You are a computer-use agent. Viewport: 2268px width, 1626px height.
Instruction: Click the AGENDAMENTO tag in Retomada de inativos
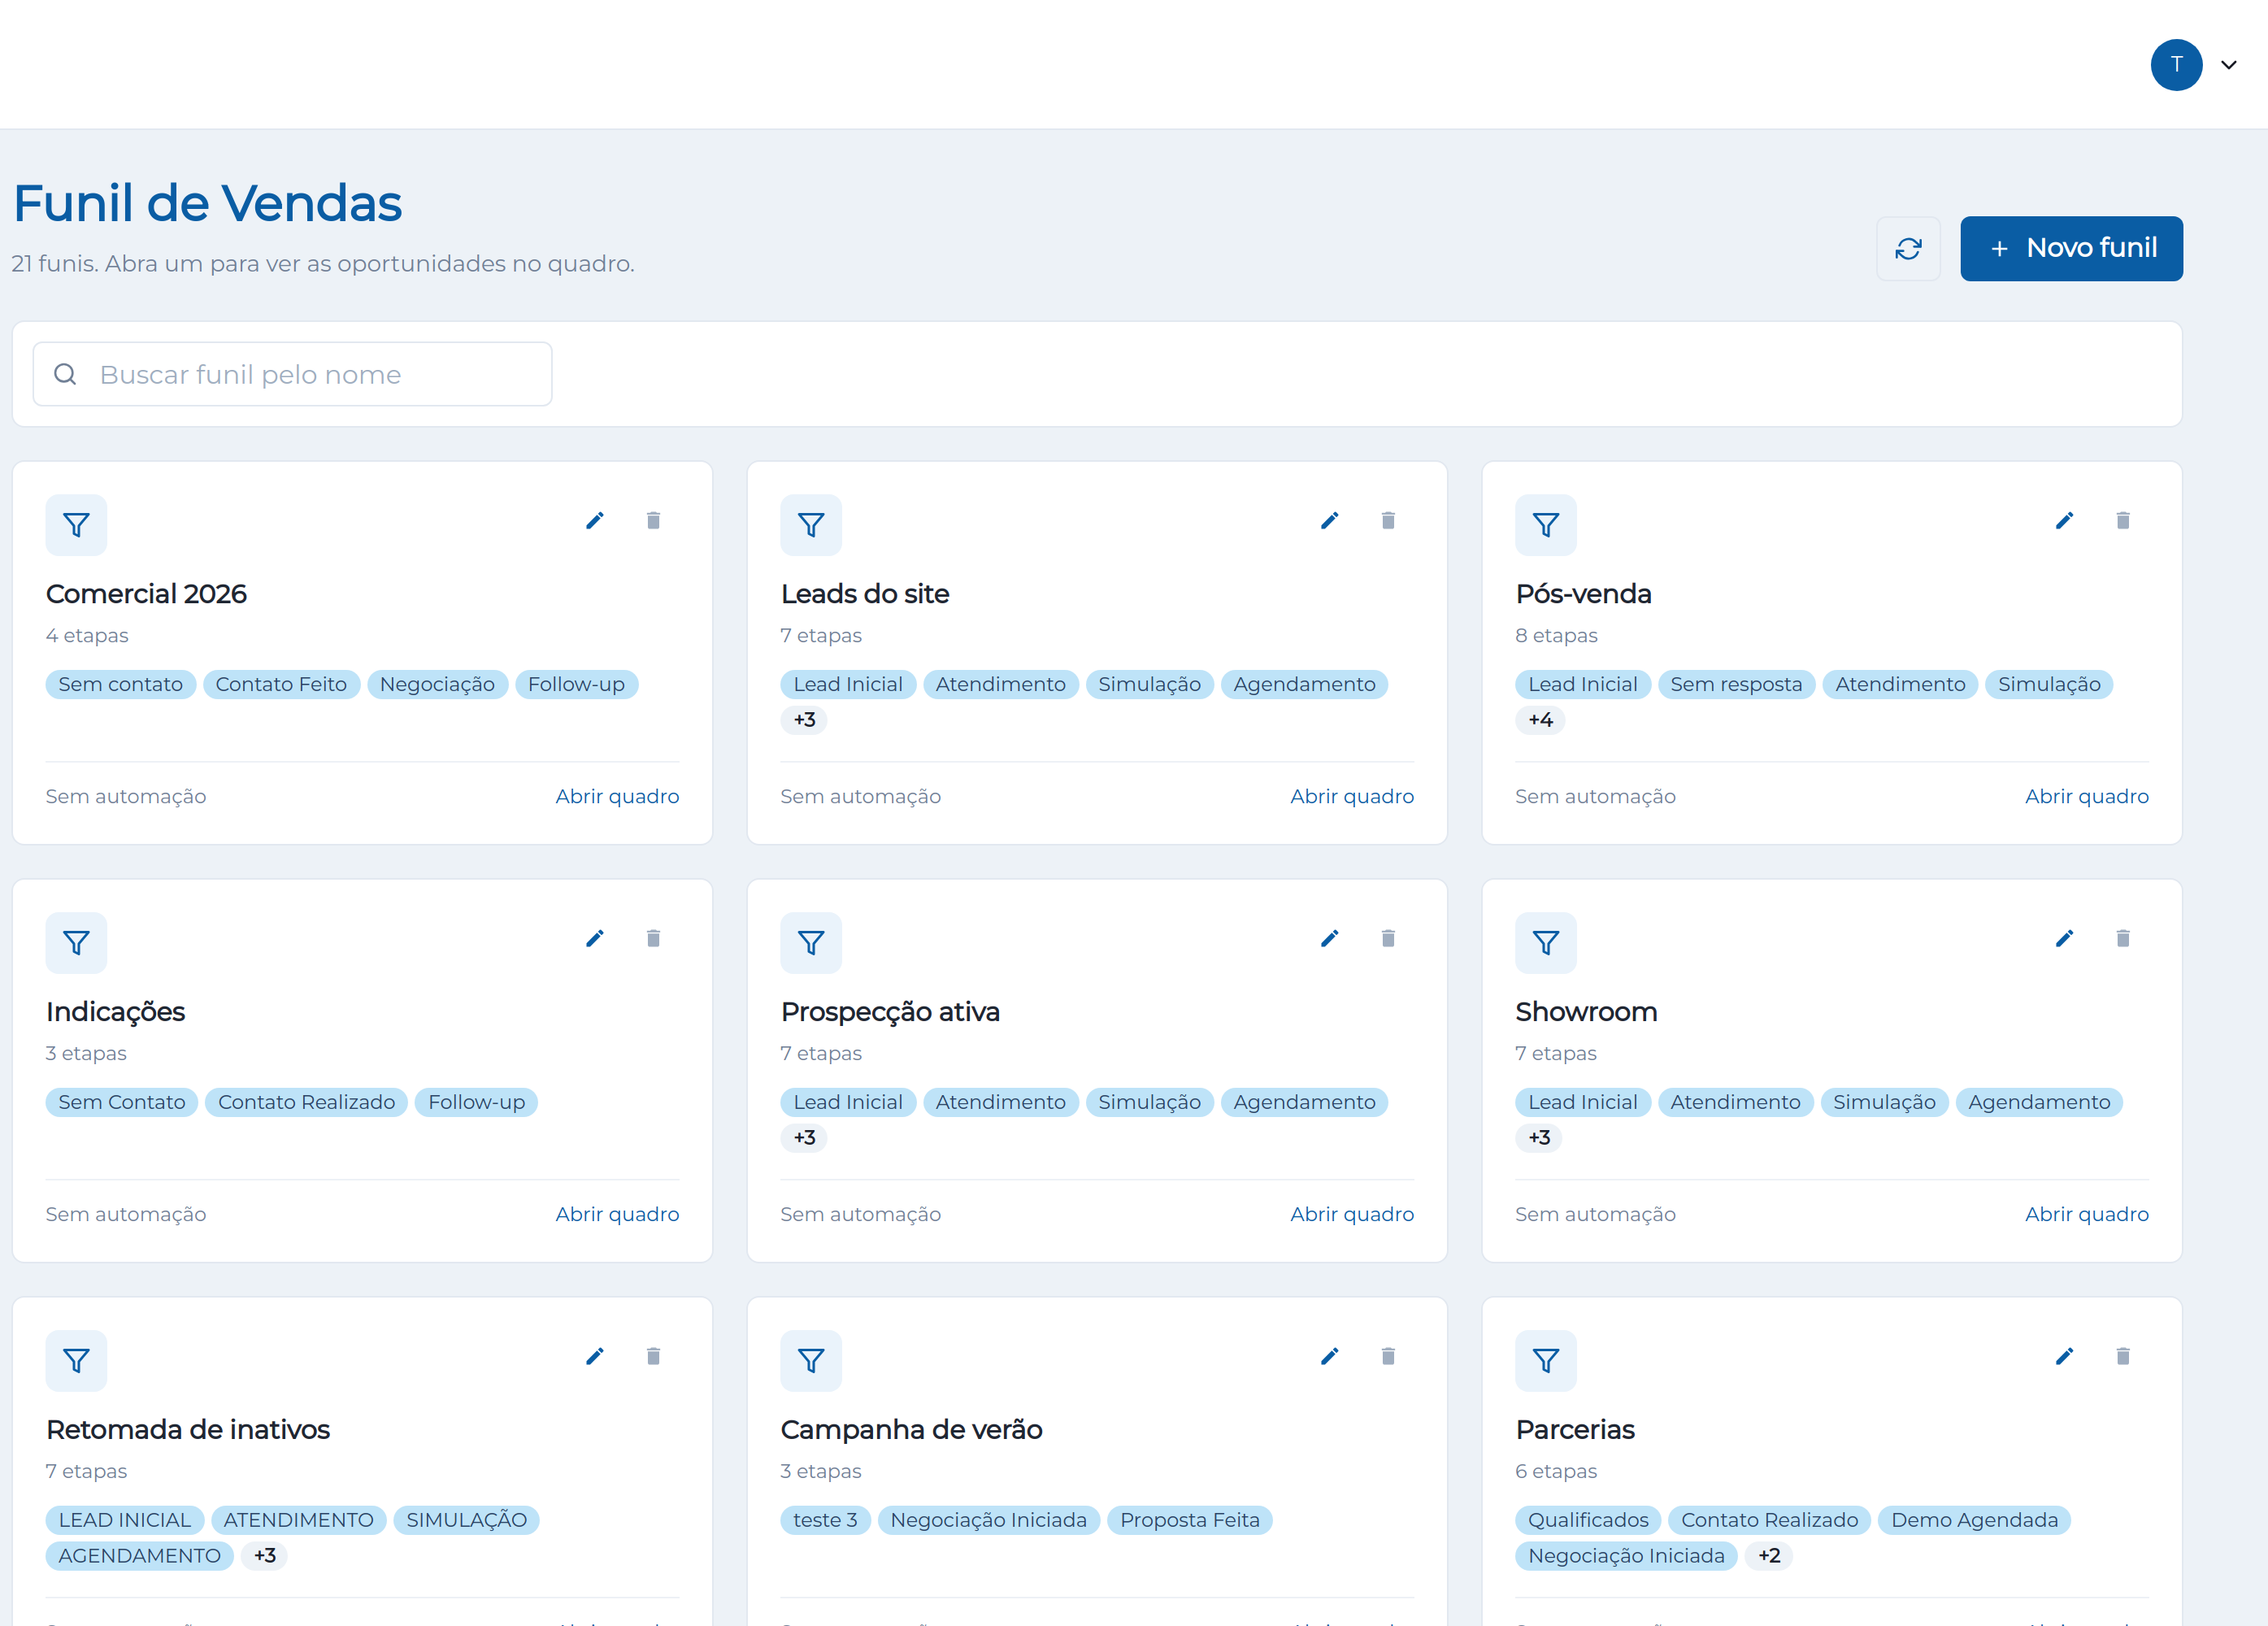[x=139, y=1556]
